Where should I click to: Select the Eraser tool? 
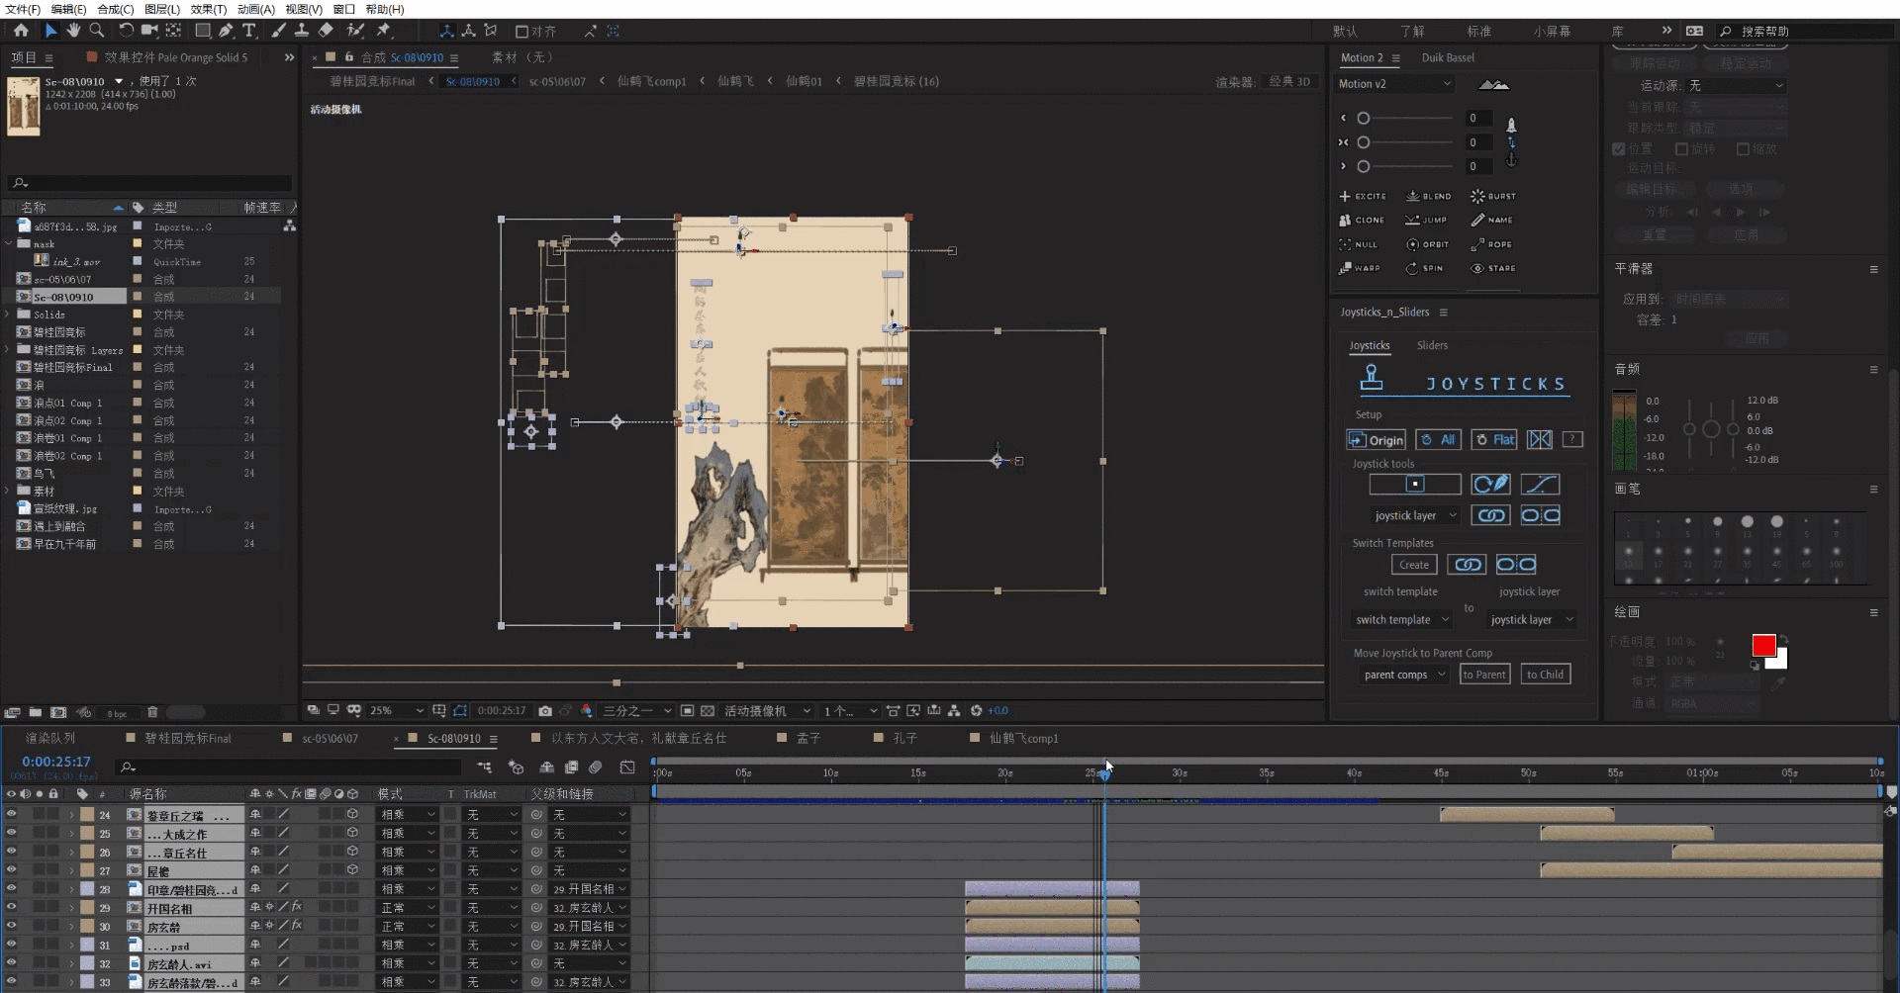click(x=326, y=31)
